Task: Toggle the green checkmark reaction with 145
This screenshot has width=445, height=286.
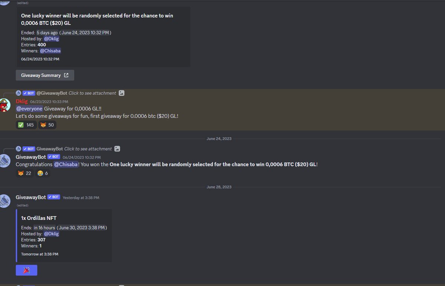Action: (26, 125)
